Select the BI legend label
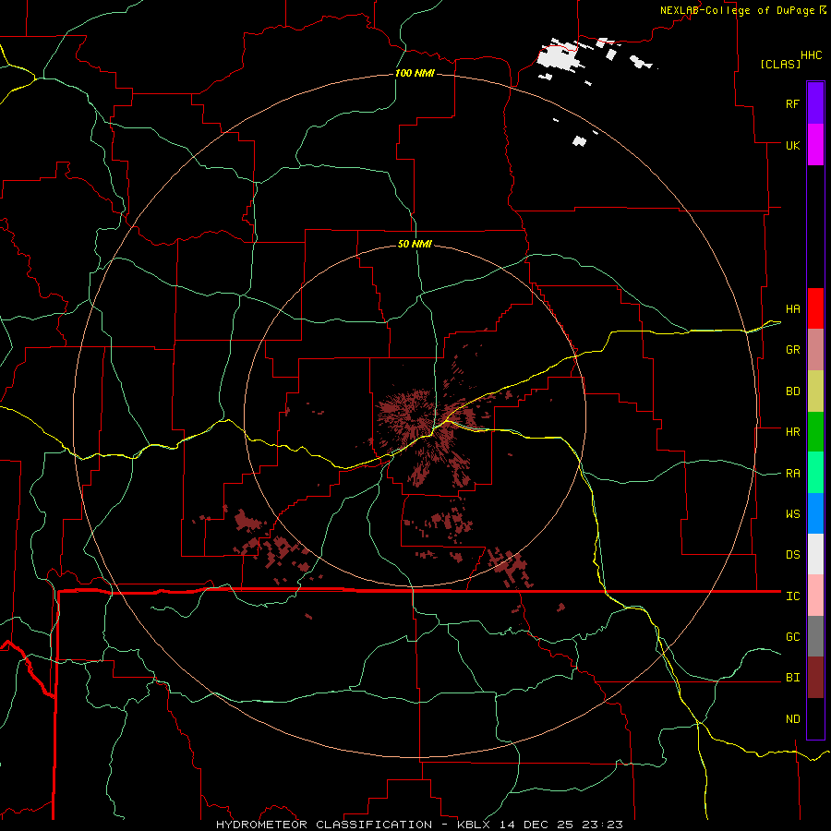 (792, 678)
